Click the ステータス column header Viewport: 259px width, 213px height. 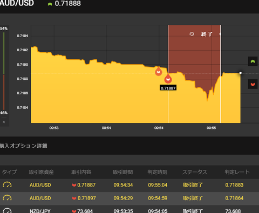pyautogui.click(x=195, y=172)
